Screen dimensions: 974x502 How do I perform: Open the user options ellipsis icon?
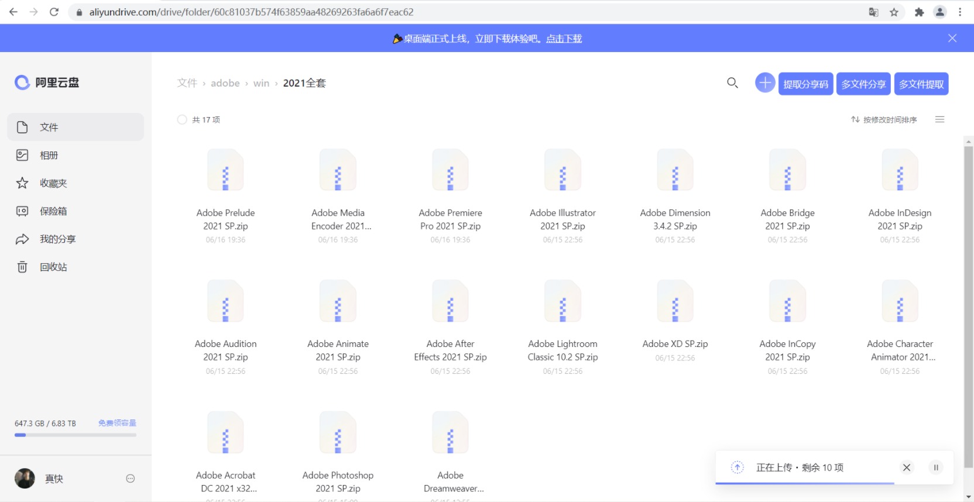coord(131,479)
